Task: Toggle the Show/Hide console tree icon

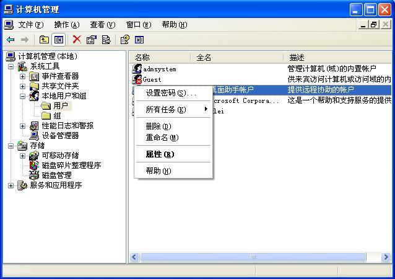Action: (59, 40)
